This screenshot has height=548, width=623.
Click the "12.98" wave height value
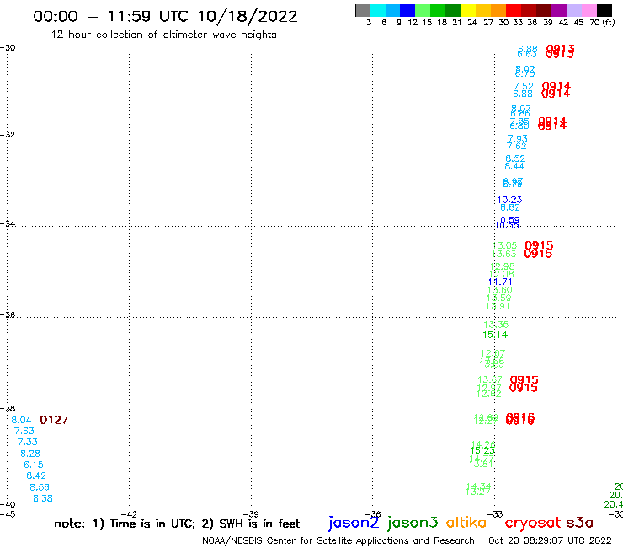[503, 266]
